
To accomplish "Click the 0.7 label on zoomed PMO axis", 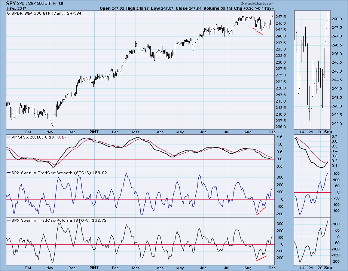I will [x=335, y=137].
